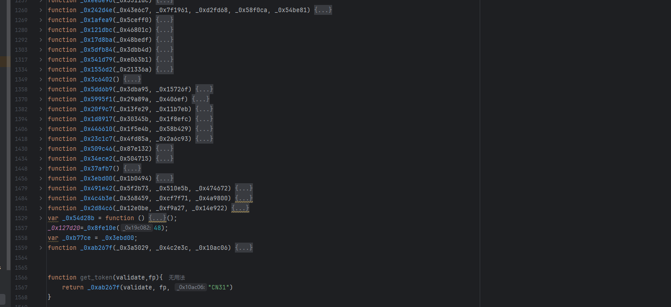The width and height of the screenshot is (671, 307).
Task: Click _0xab267f call on line 1567
Action: tap(104, 287)
